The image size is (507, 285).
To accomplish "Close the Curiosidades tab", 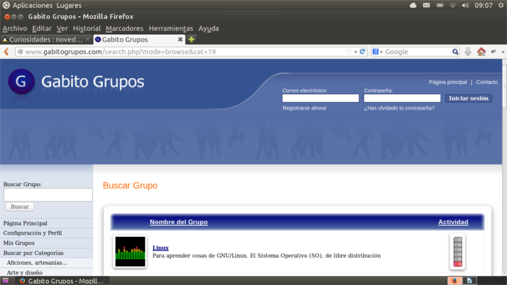I will tap(87, 39).
